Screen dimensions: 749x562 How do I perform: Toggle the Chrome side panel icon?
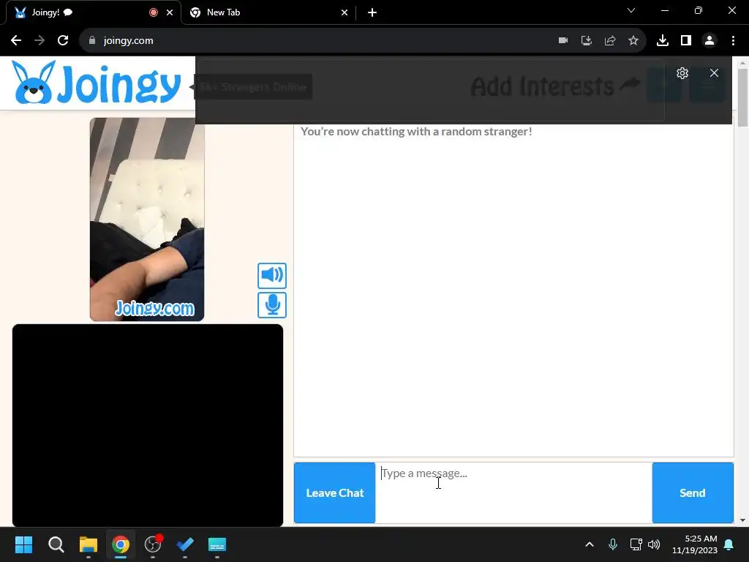(x=686, y=41)
